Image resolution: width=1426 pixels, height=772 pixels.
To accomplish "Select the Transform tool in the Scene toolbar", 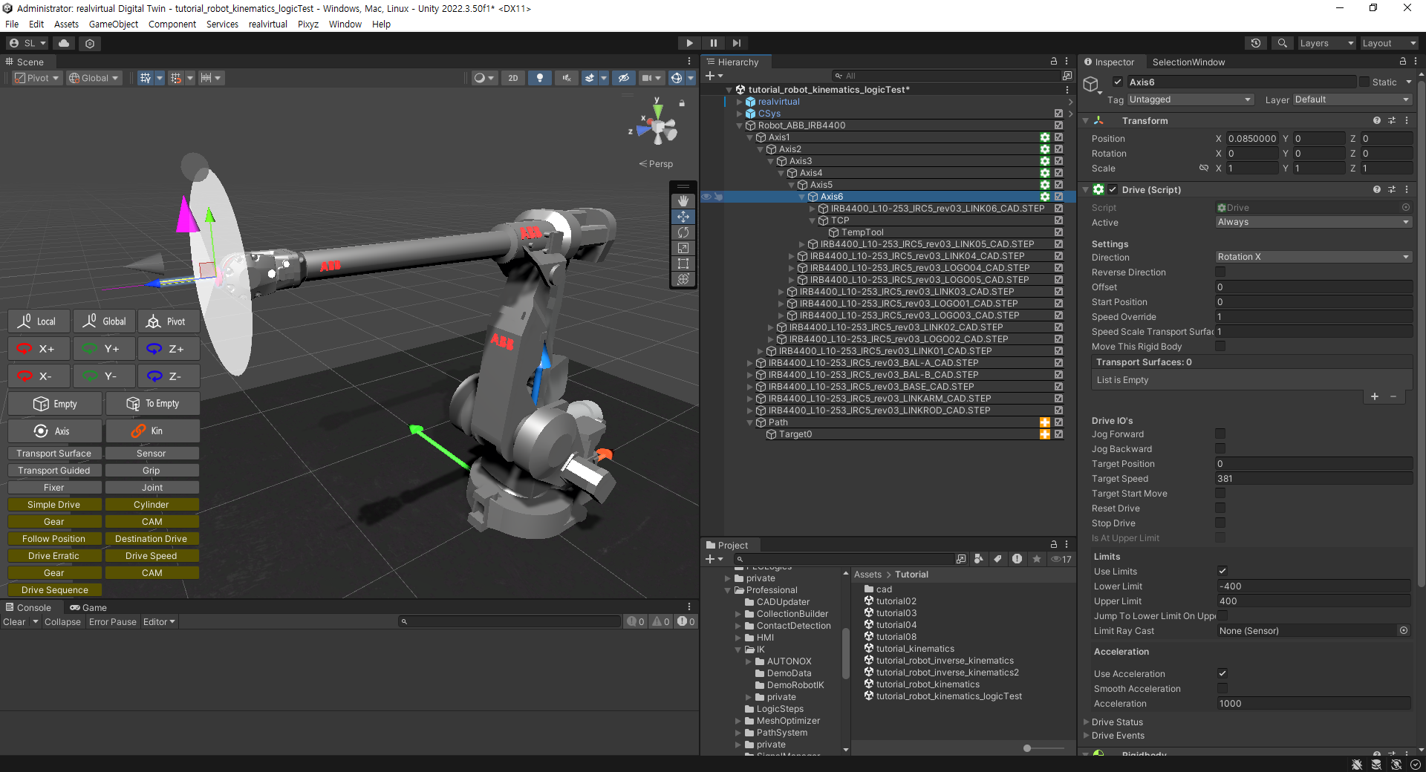I will coord(683,279).
